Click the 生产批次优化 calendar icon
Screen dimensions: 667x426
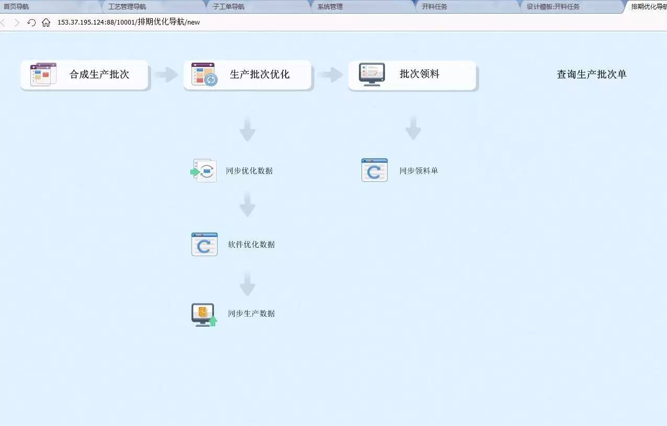pyautogui.click(x=204, y=74)
